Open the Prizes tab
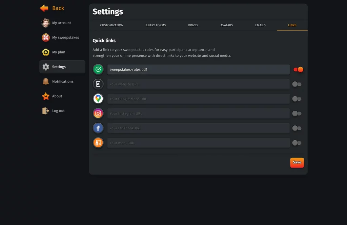347x225 pixels. point(193,25)
